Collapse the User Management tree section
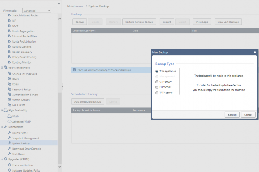 point(2,68)
